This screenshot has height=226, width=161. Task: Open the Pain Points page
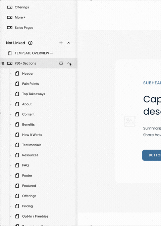31,84
